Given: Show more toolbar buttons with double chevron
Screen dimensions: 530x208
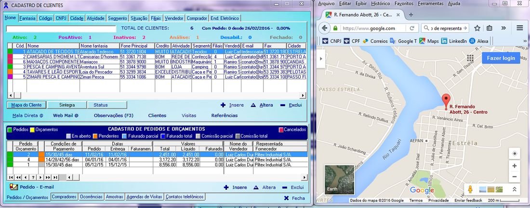Looking at the screenshot, I should click(x=503, y=28).
